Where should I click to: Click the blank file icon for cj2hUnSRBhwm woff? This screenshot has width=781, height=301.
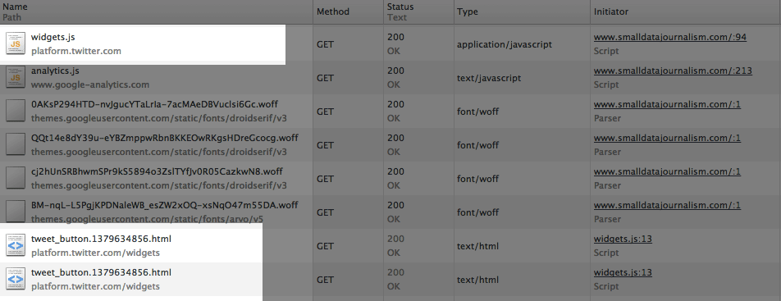(x=16, y=179)
